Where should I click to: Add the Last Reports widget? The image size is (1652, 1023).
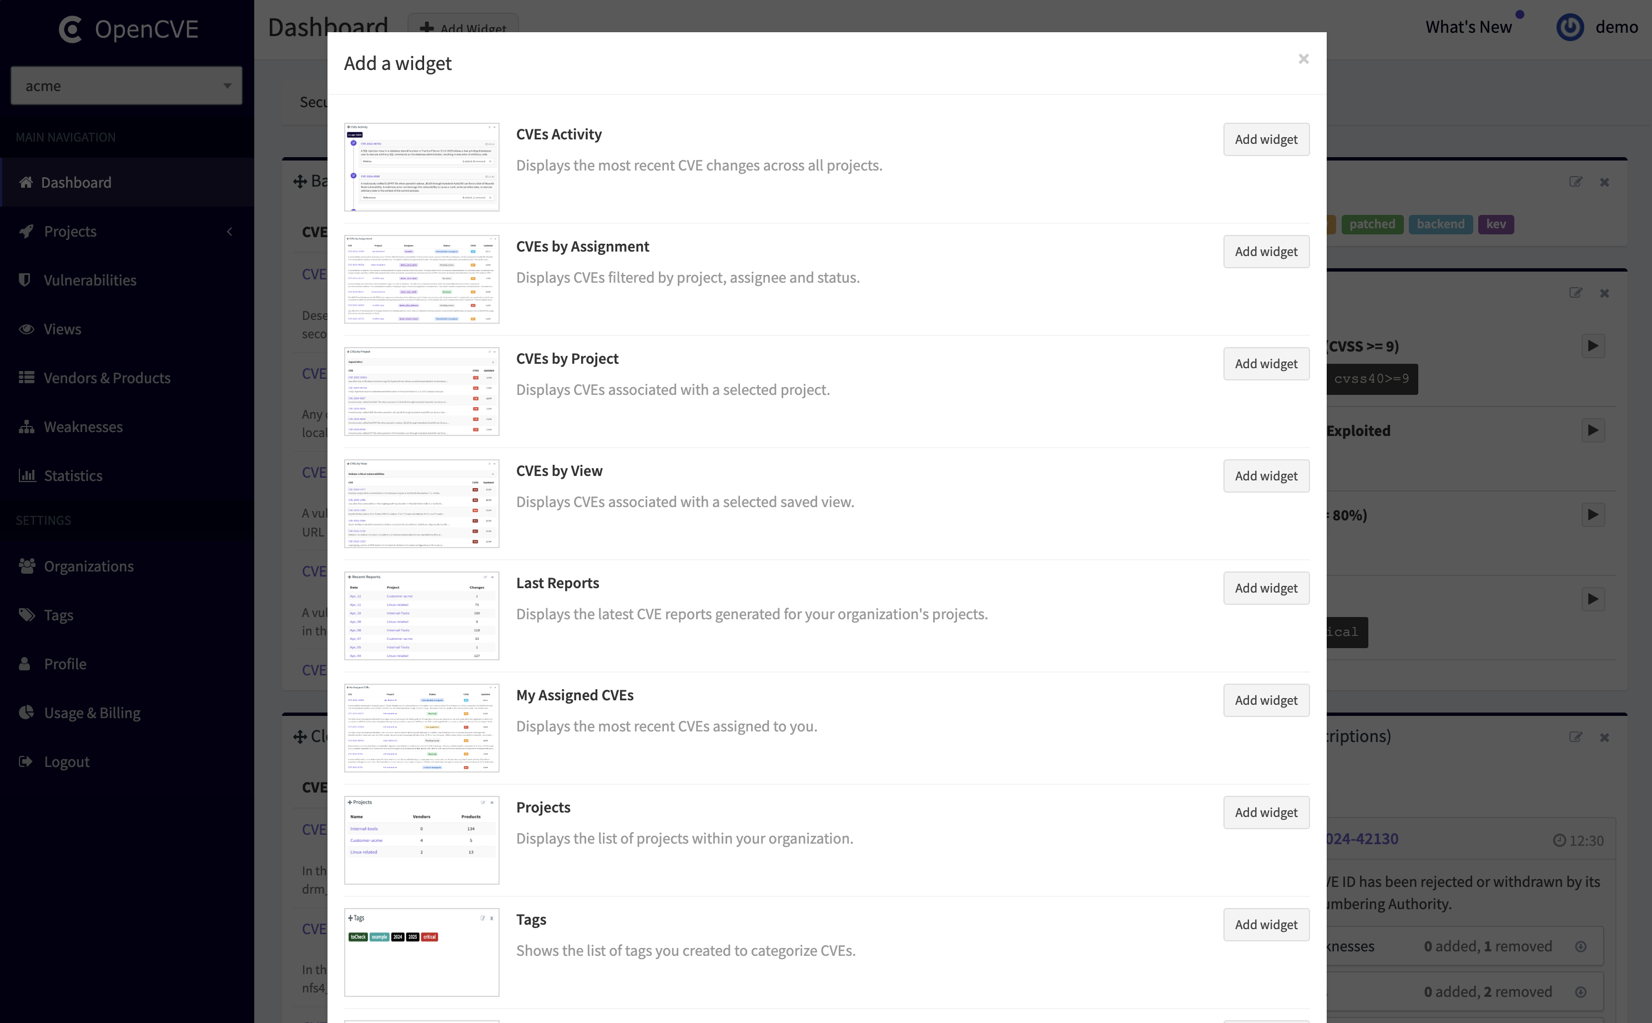tap(1265, 588)
